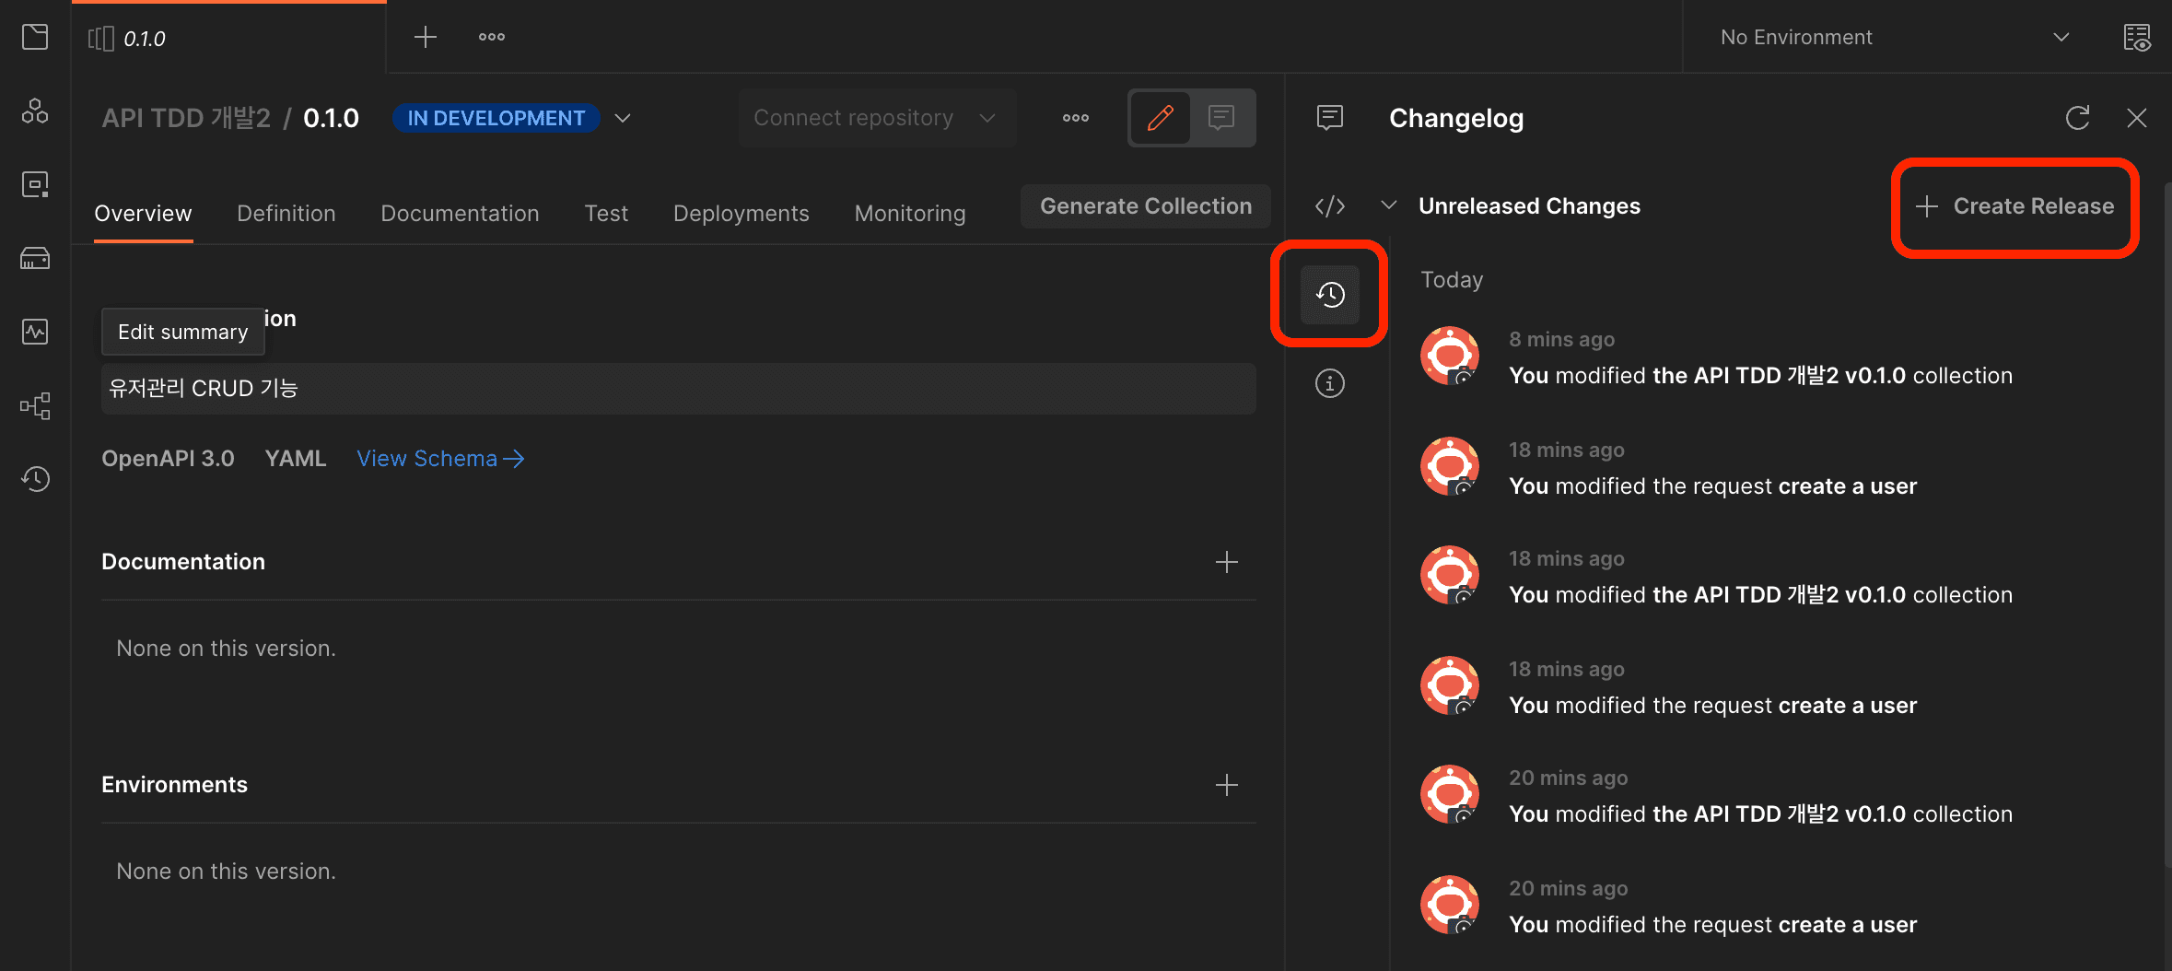Expand the IN DEVELOPMENT status dropdown

point(623,118)
